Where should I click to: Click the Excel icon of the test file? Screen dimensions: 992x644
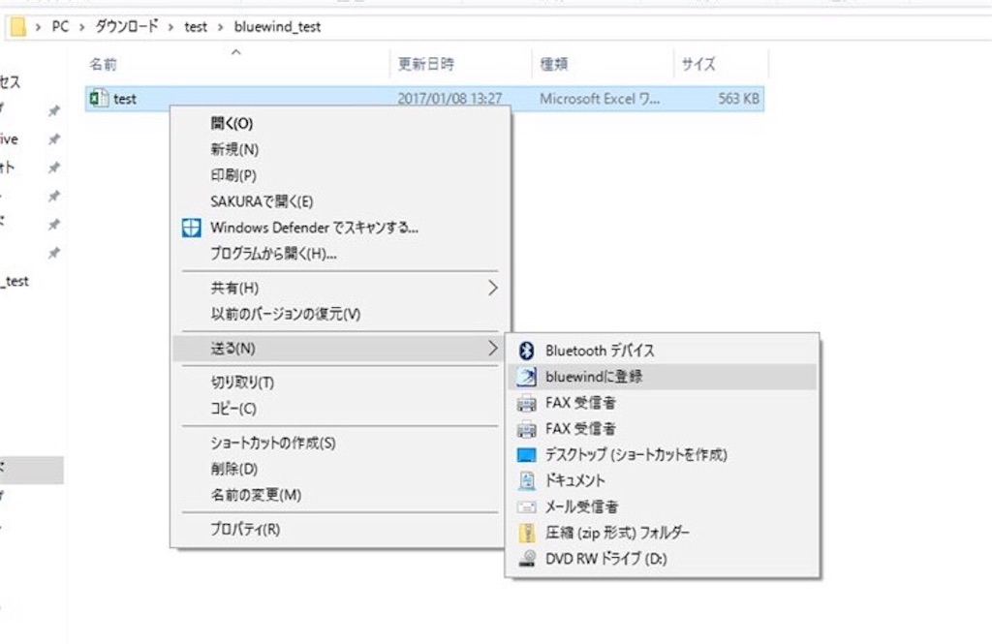point(99,98)
